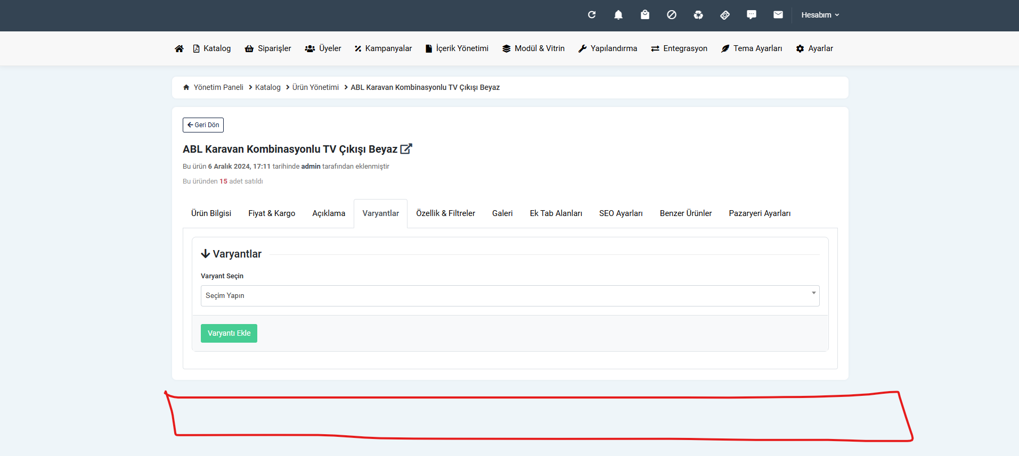This screenshot has width=1019, height=456.
Task: Open the Varyant Seçin dropdown
Action: click(x=510, y=296)
